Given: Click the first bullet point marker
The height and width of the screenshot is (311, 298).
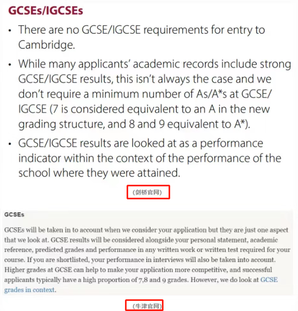Looking at the screenshot, I should 10,31.
